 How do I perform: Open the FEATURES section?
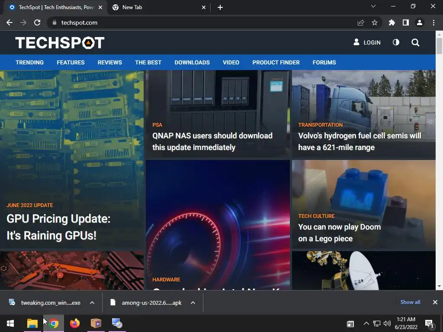(x=71, y=62)
